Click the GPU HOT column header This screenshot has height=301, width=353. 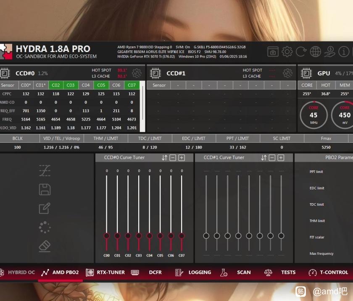(x=326, y=85)
